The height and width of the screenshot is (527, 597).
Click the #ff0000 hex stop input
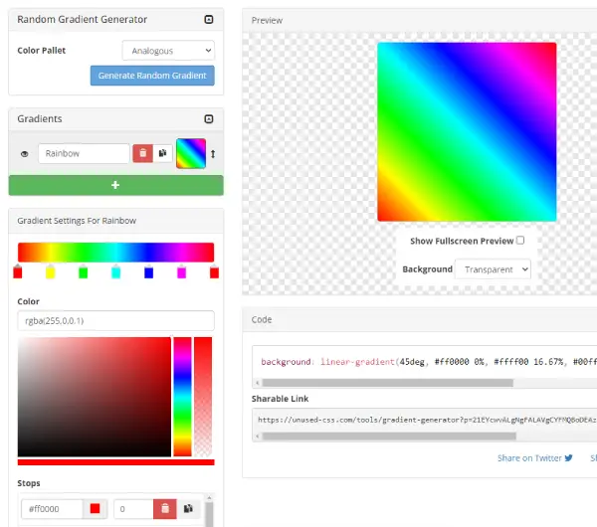(x=52, y=509)
